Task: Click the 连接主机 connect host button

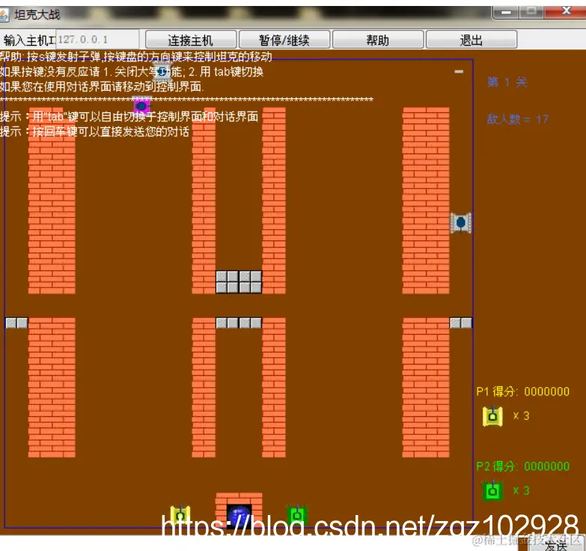Action: (191, 40)
